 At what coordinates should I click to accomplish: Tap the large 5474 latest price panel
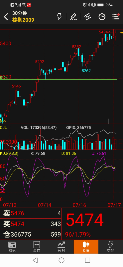(92, 224)
